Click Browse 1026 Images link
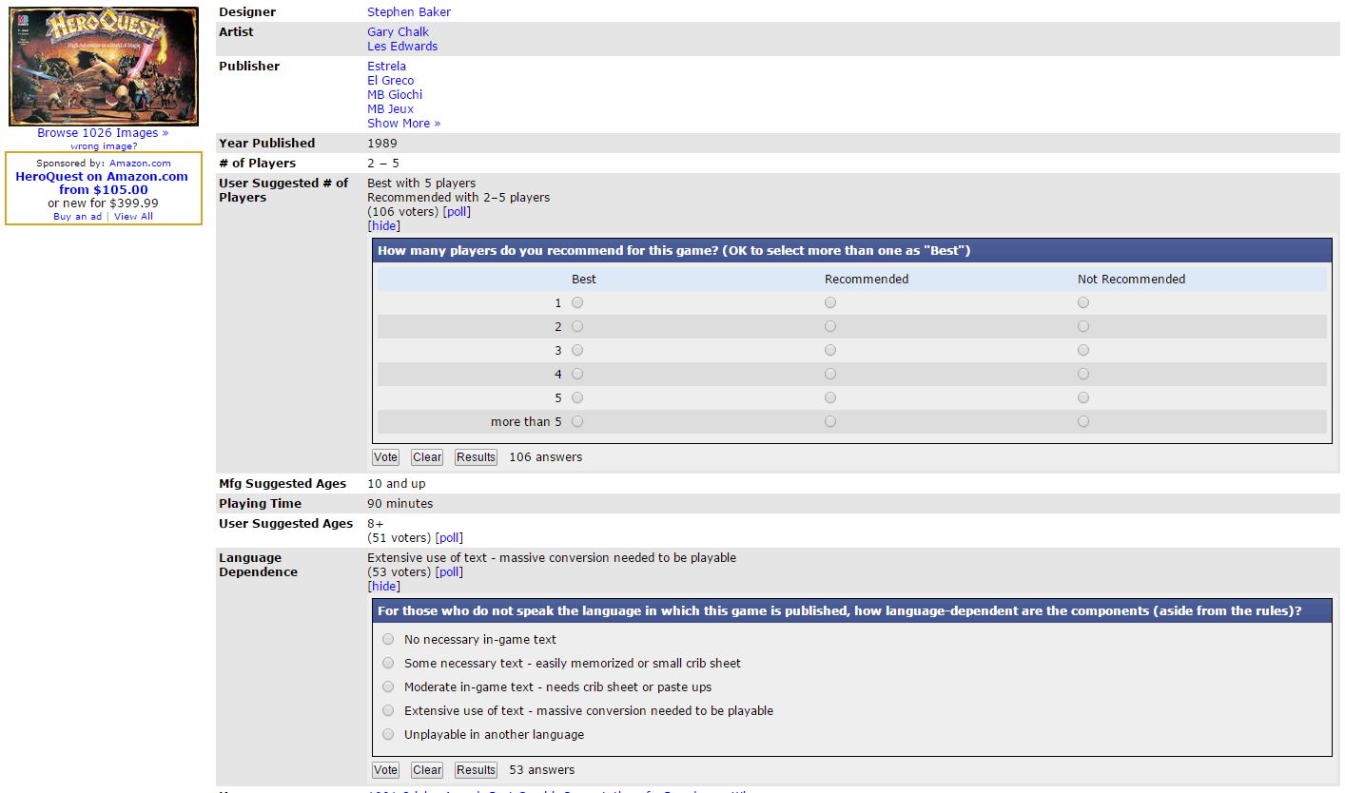 pyautogui.click(x=103, y=133)
